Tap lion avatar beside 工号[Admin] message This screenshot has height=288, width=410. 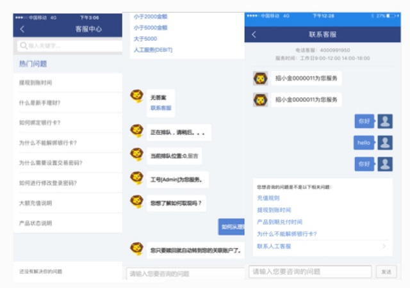136,178
